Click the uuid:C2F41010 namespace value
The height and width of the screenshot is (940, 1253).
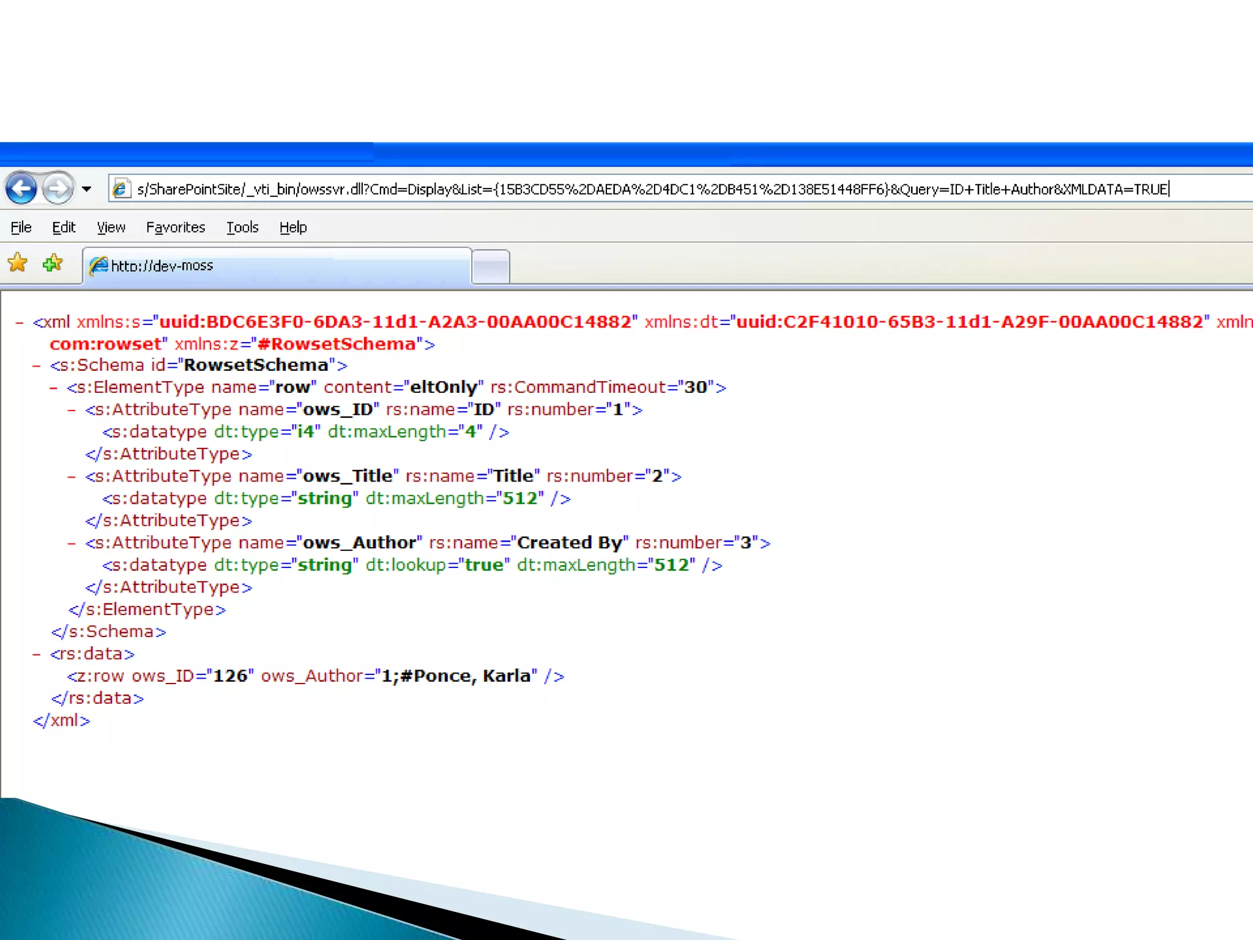tap(970, 322)
